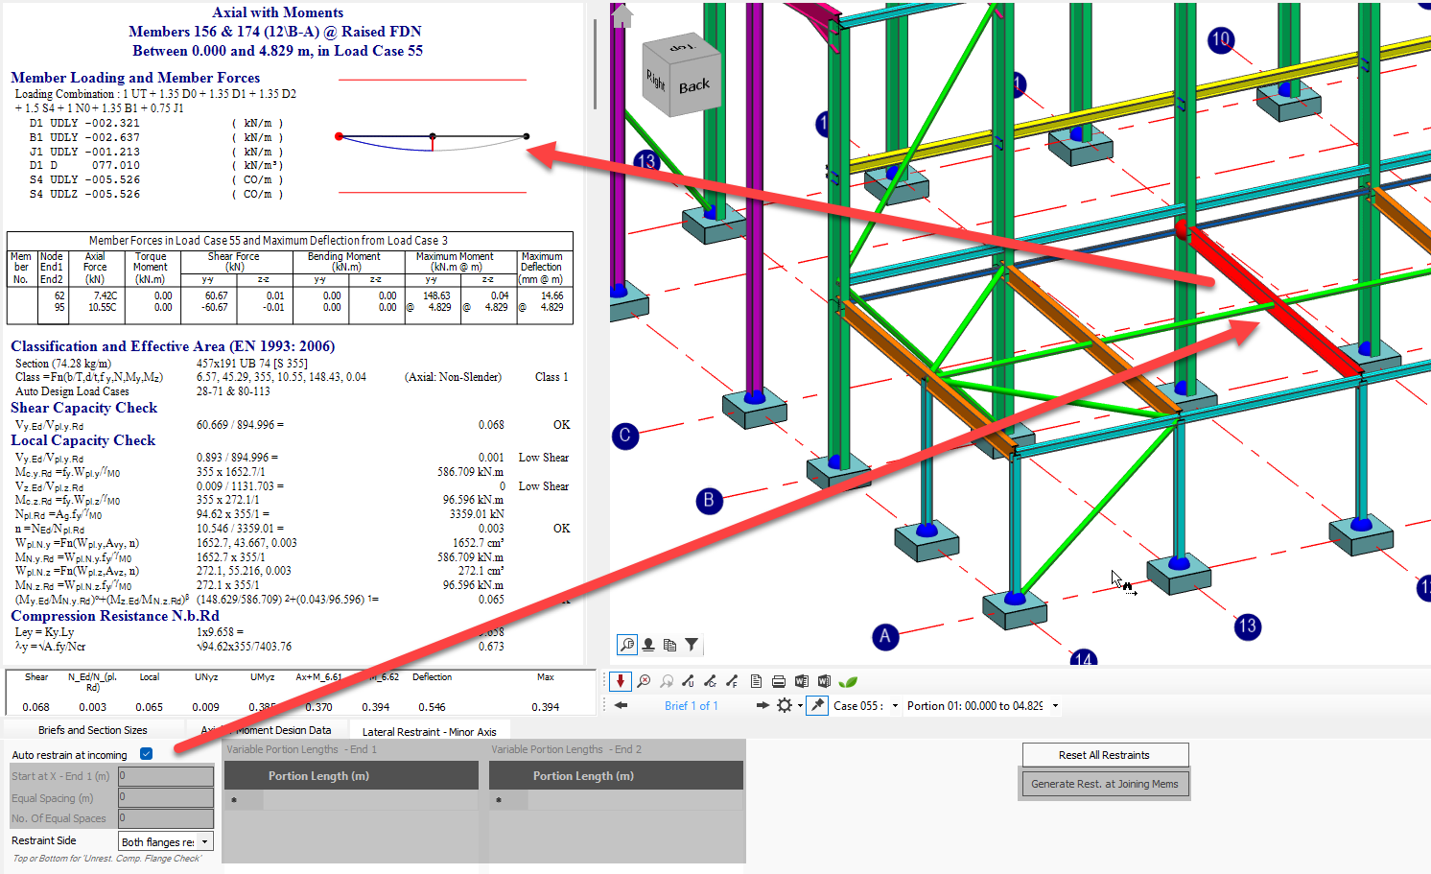The height and width of the screenshot is (874, 1431).
Task: Click the green leaf icon
Action: [x=848, y=681]
